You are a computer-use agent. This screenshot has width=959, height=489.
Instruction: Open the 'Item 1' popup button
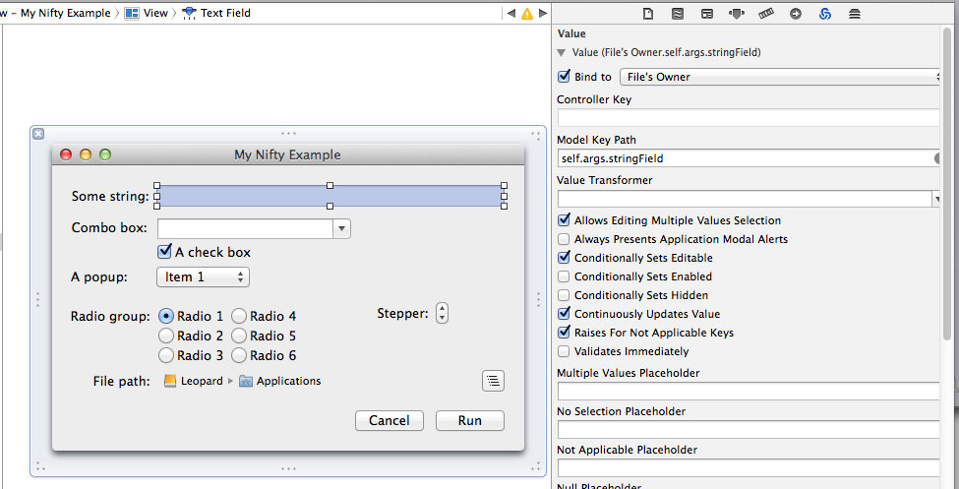(x=203, y=276)
